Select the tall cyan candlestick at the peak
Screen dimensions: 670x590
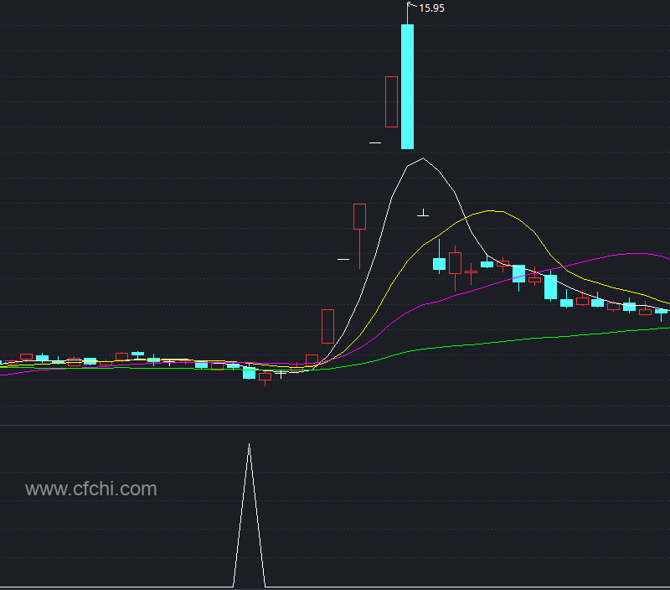[x=407, y=86]
